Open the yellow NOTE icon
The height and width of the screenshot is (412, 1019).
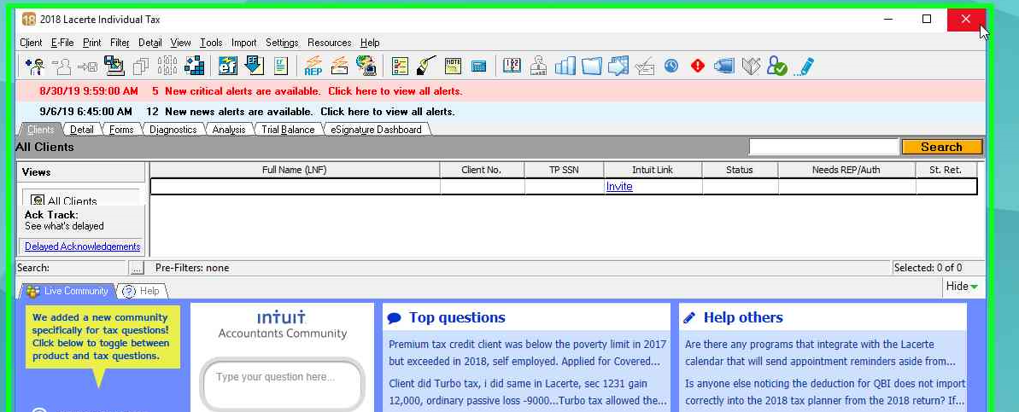tap(453, 67)
